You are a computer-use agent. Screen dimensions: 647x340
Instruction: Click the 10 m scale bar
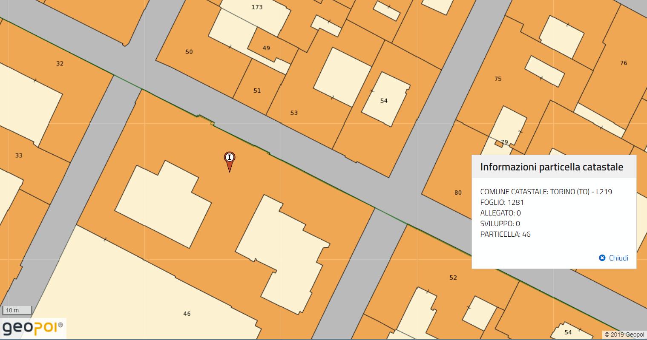pos(17,310)
